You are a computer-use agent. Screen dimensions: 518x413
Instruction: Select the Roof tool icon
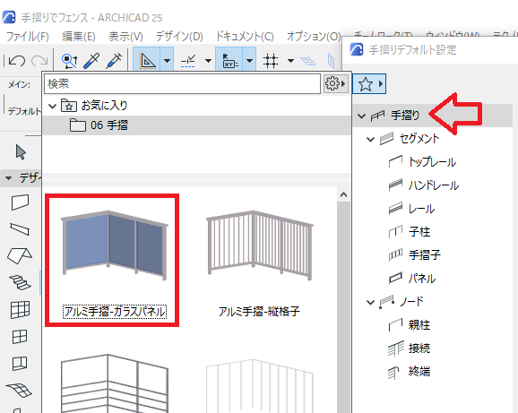[x=20, y=256]
